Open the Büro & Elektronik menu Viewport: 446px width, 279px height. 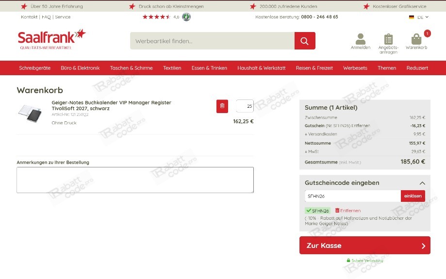(x=80, y=68)
